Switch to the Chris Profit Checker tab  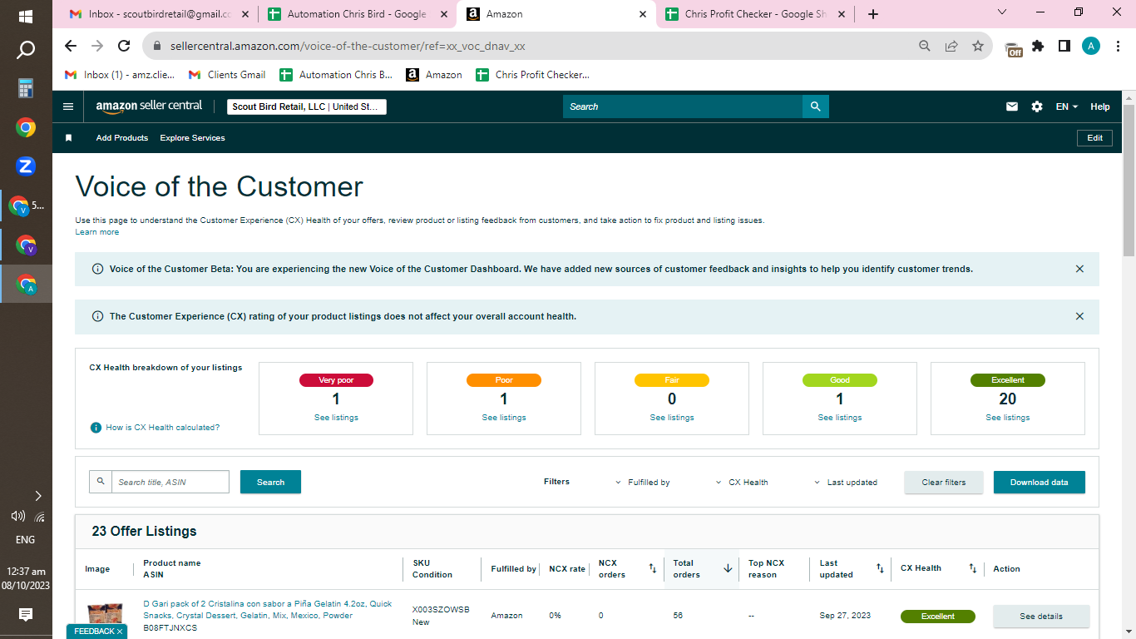[754, 14]
